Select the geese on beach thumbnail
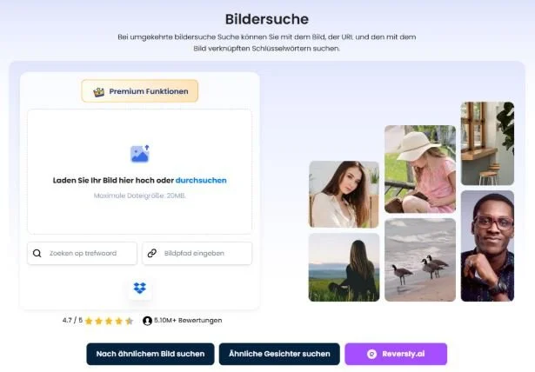The image size is (535, 372). (x=420, y=260)
